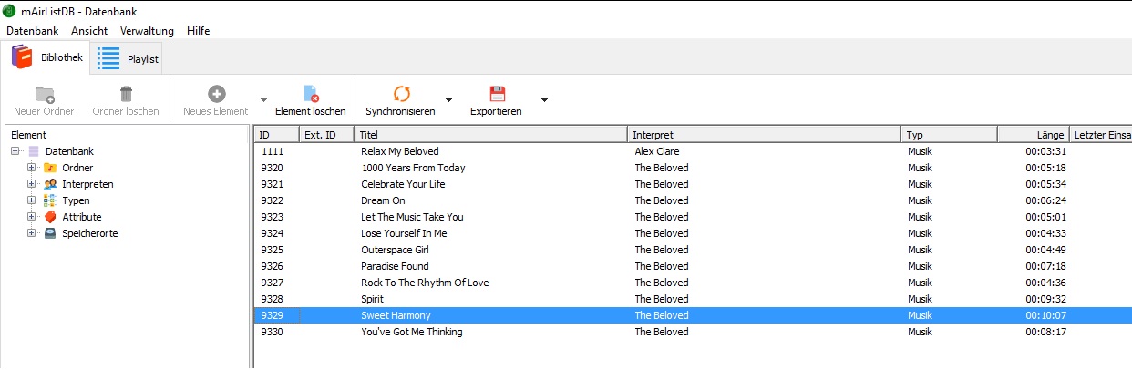Viewport: 1132px width, 370px height.
Task: Click the Exportieren floppy disk icon
Action: [x=497, y=94]
